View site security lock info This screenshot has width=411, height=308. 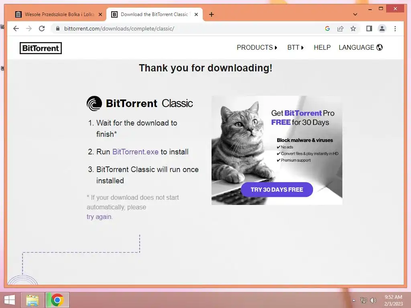(x=58, y=28)
